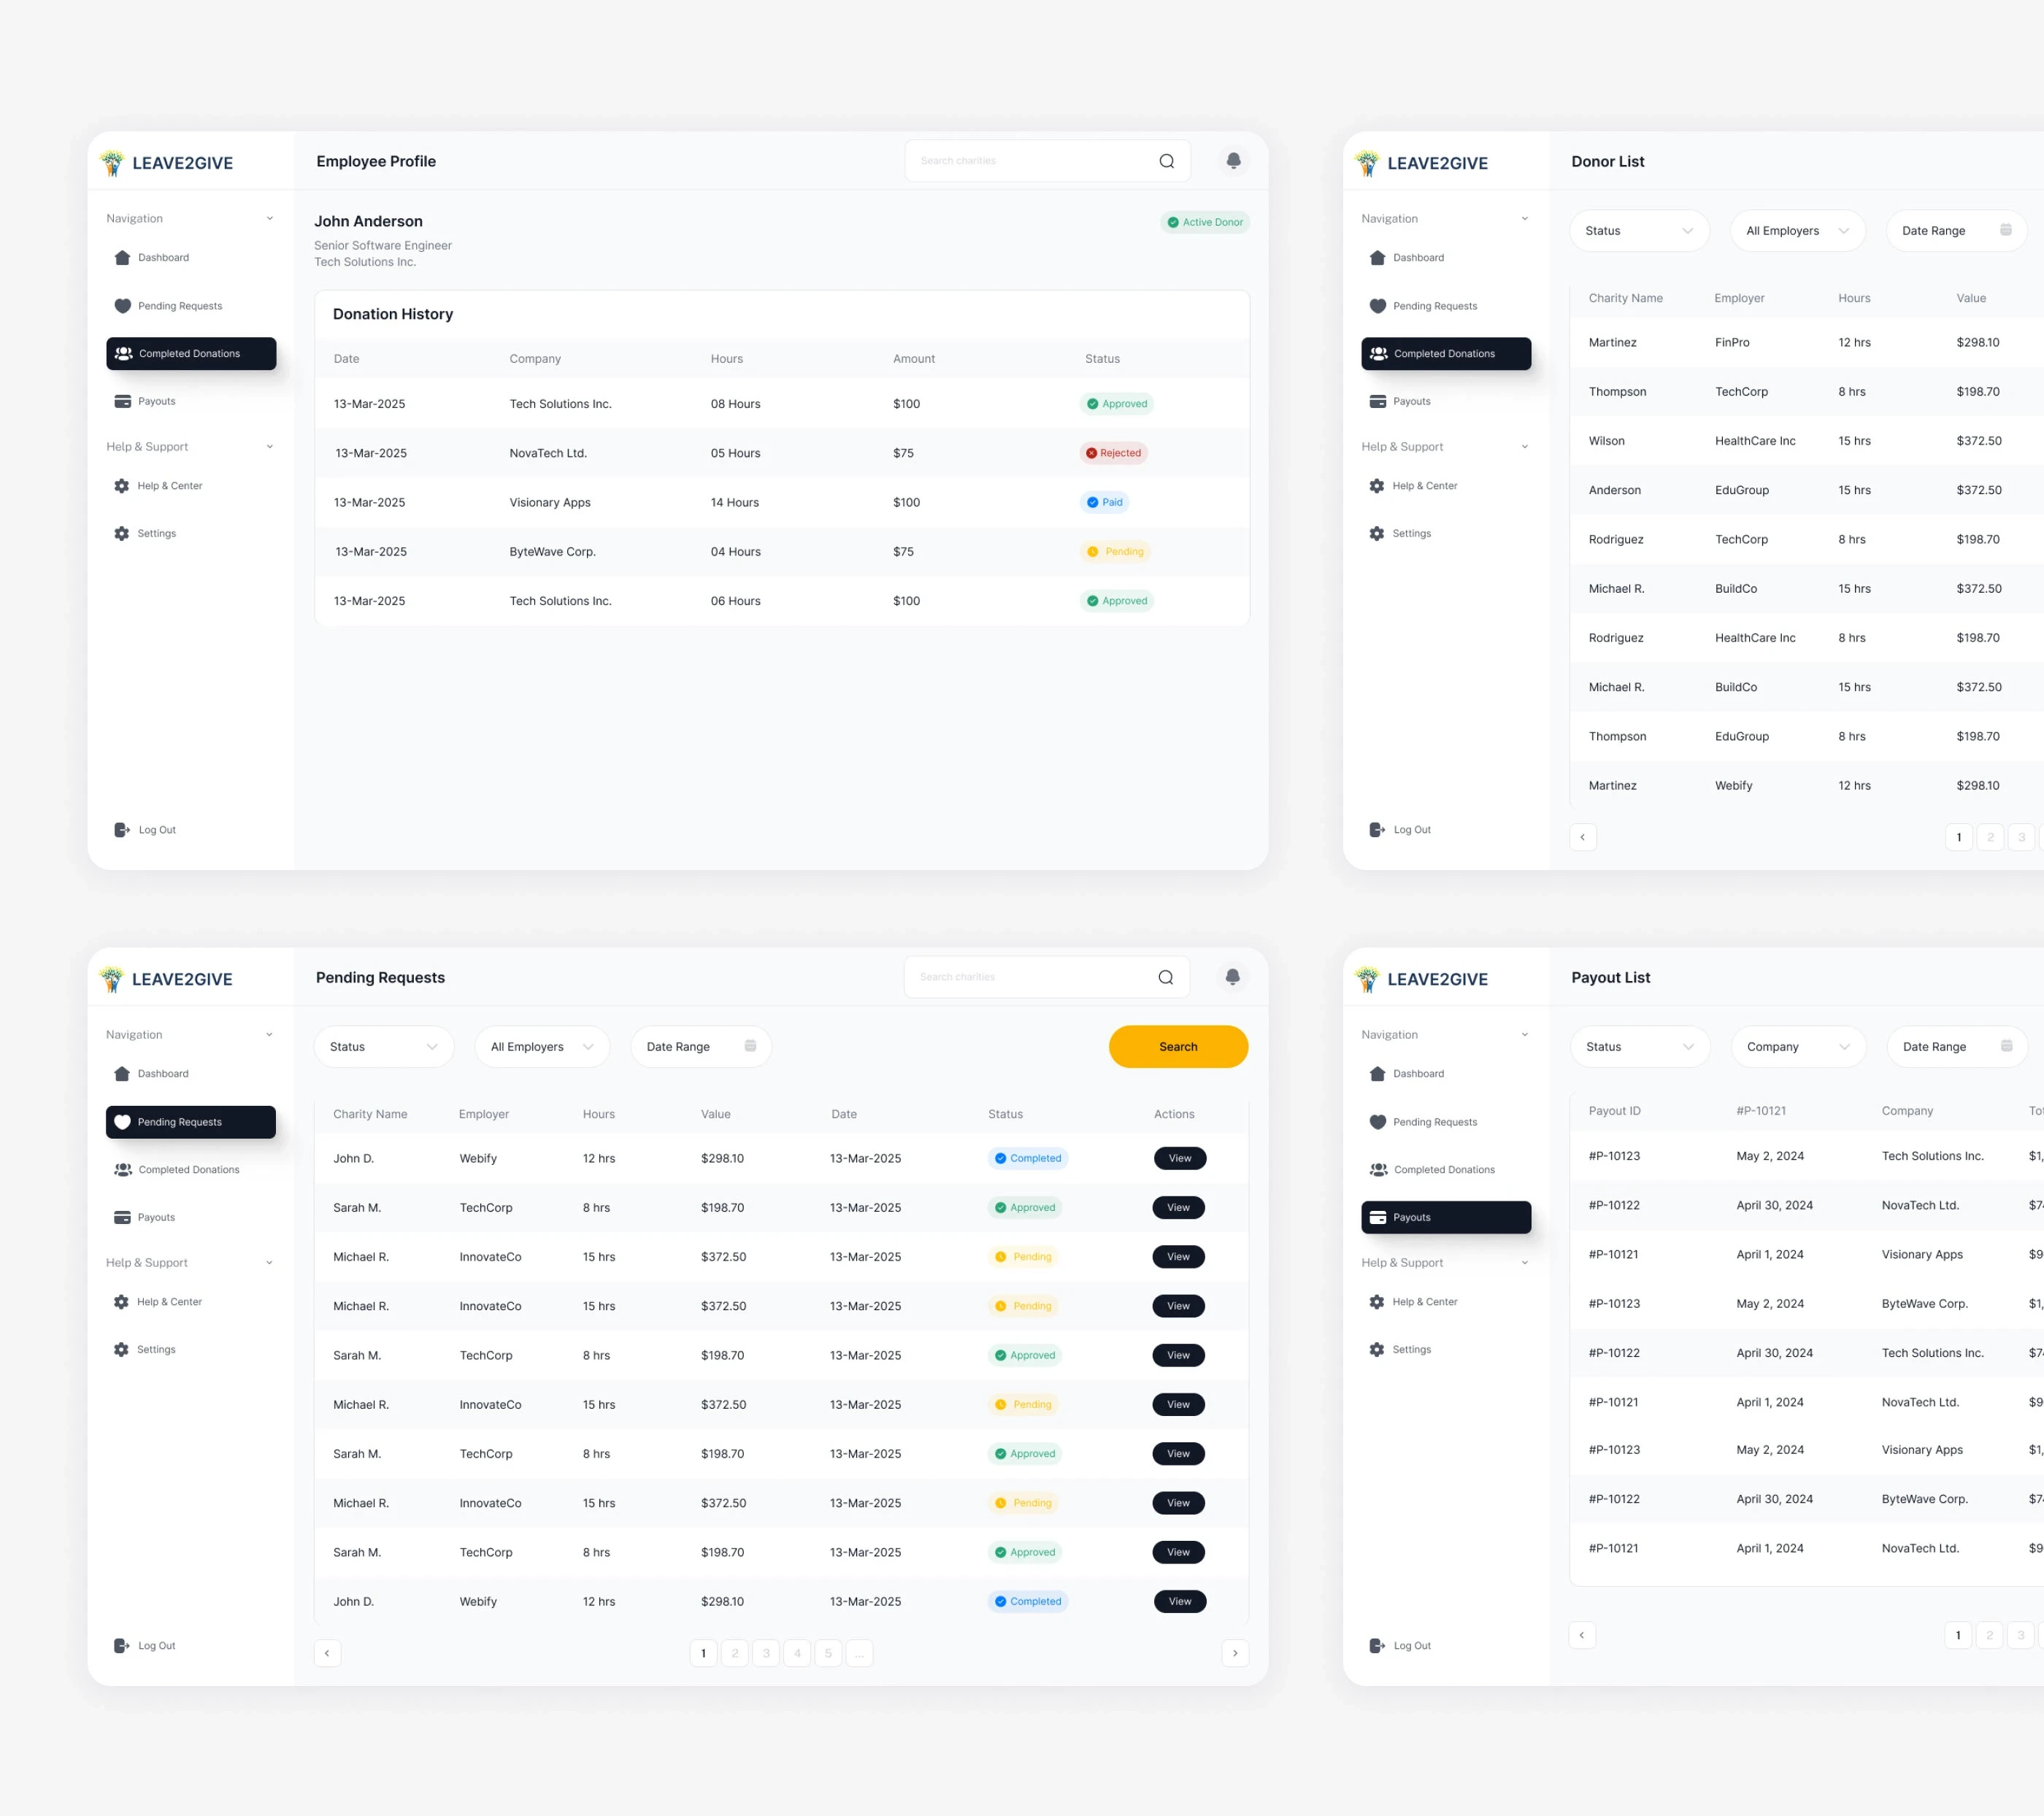Open All Employers dropdown in Donor List
The image size is (2044, 1816).
coord(1797,231)
